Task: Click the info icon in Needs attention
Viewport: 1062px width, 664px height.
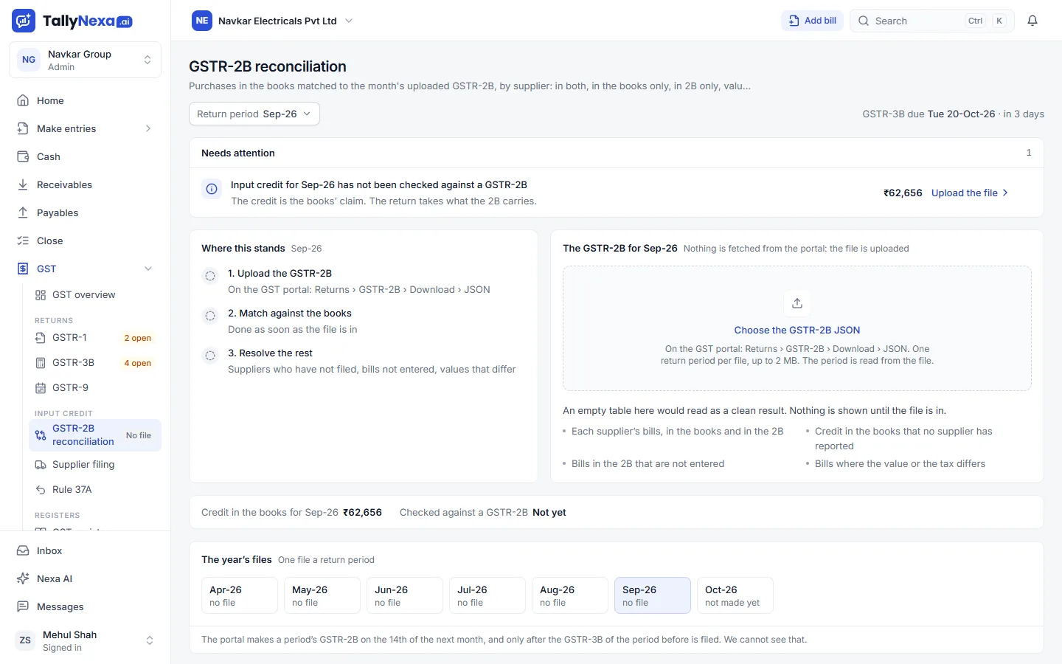Action: click(212, 189)
